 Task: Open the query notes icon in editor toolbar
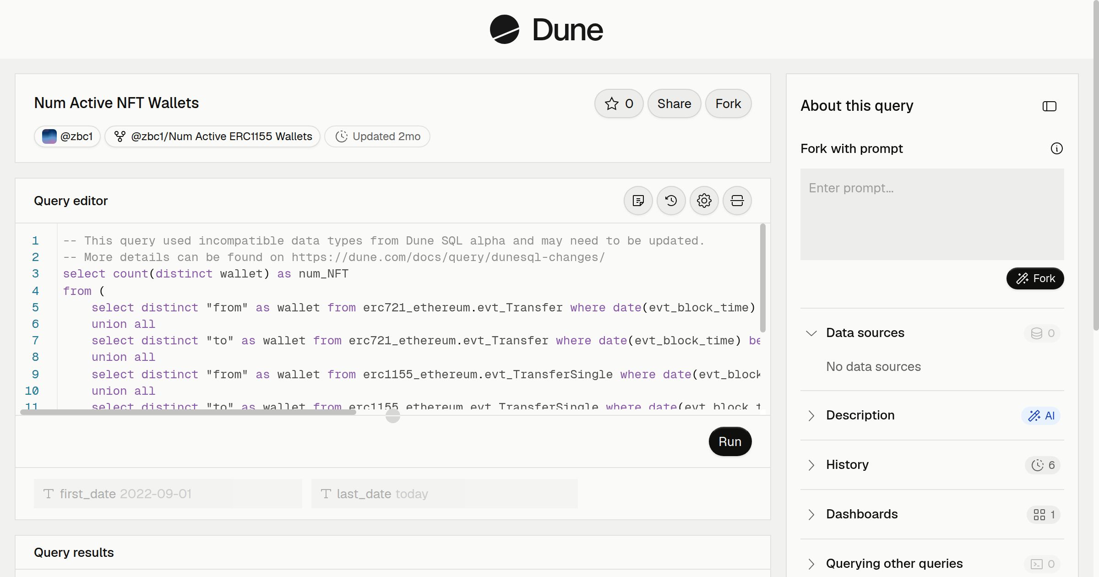tap(638, 201)
